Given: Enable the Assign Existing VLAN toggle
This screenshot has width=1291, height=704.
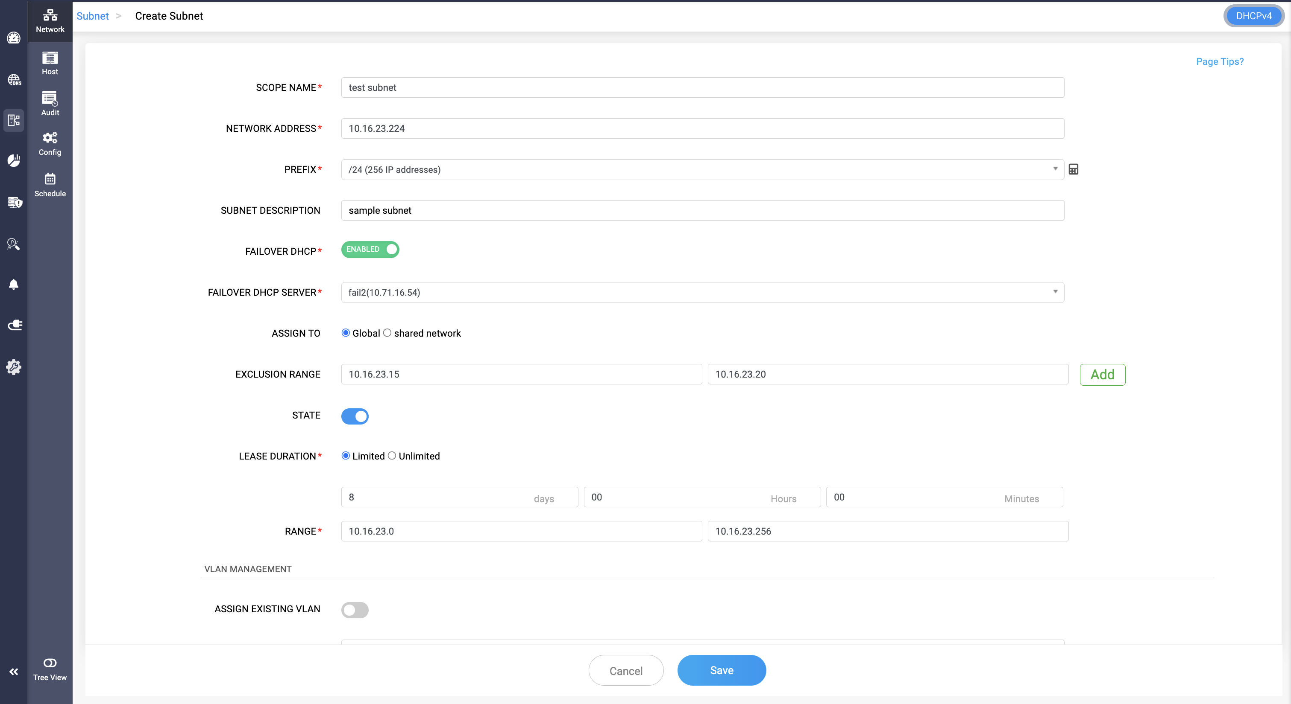Looking at the screenshot, I should tap(355, 610).
